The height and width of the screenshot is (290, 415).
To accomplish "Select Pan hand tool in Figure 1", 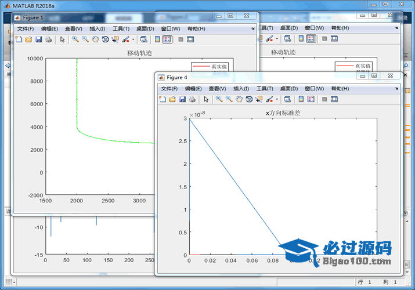I will [x=95, y=39].
